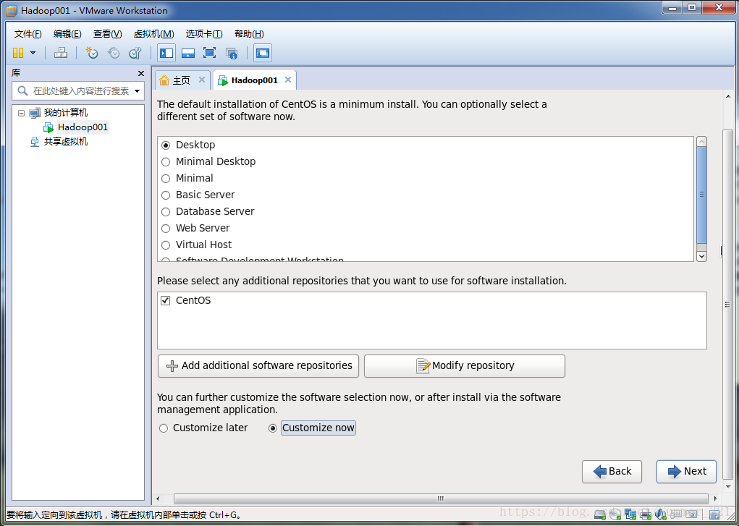Uncheck the CentOS repository checkbox
Image resolution: width=739 pixels, height=526 pixels.
[x=166, y=301]
